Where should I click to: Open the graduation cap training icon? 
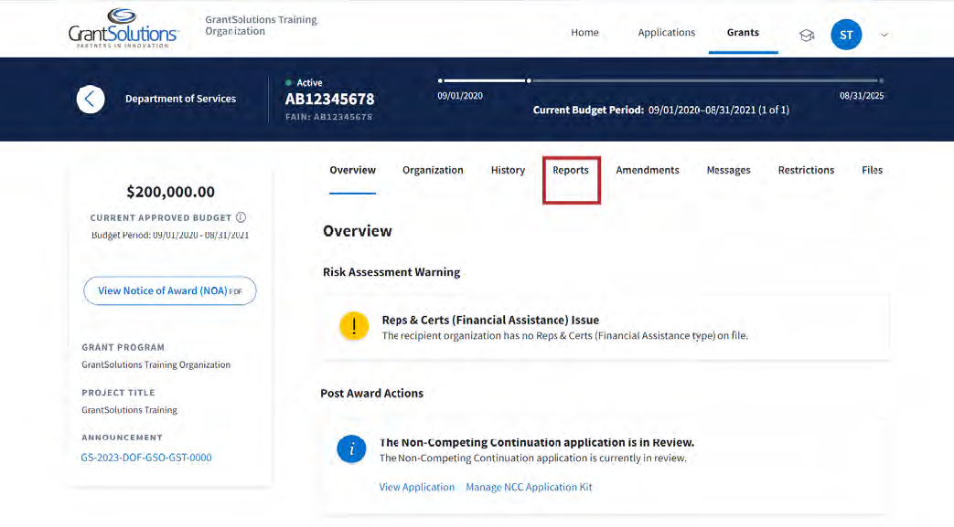(x=806, y=36)
